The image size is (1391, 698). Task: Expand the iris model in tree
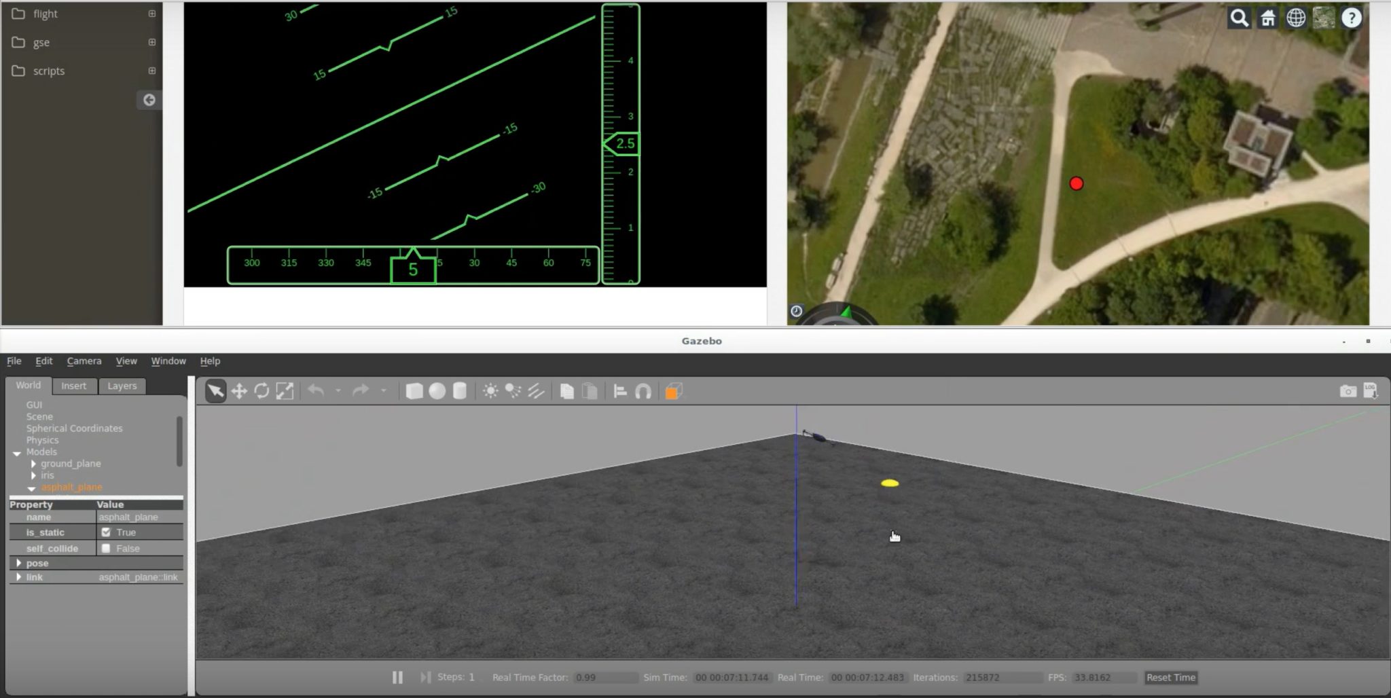[33, 475]
